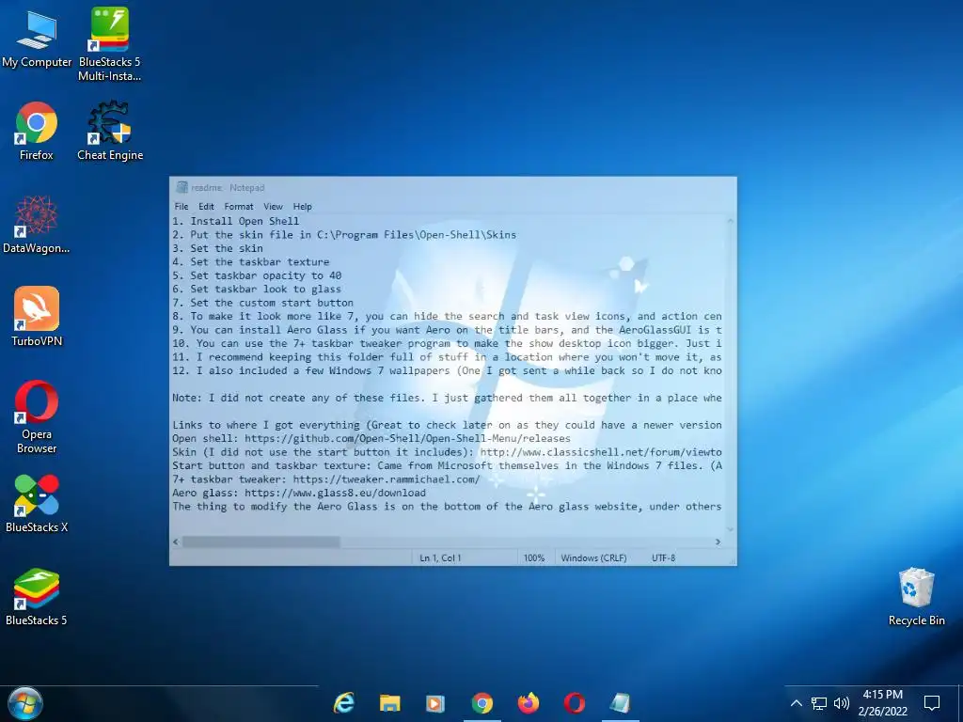Click the 'Note: I did not create' line
The image size is (963, 722).
447,398
